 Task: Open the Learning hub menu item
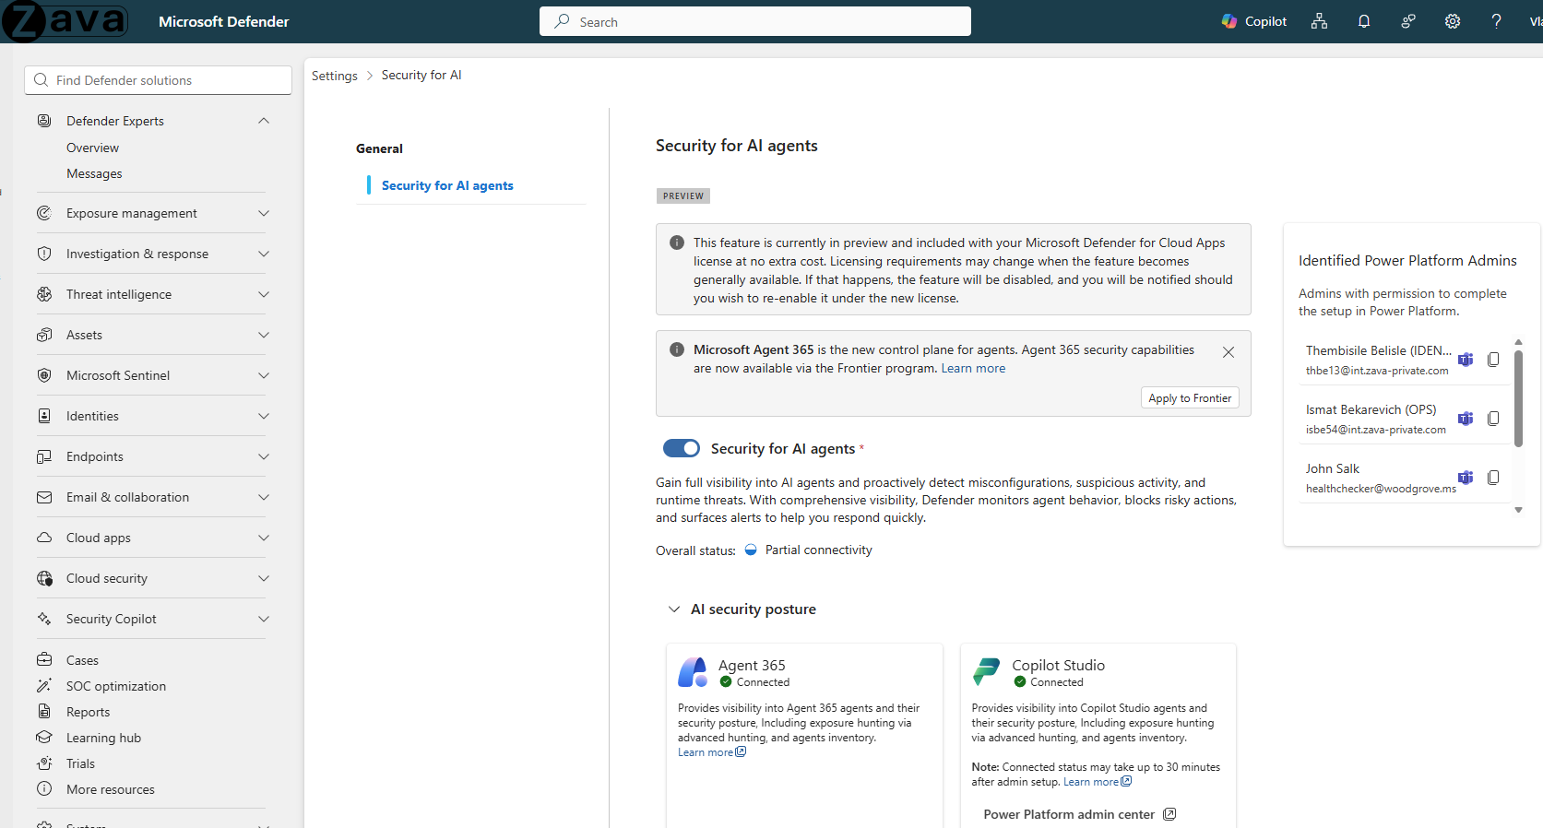click(x=103, y=738)
